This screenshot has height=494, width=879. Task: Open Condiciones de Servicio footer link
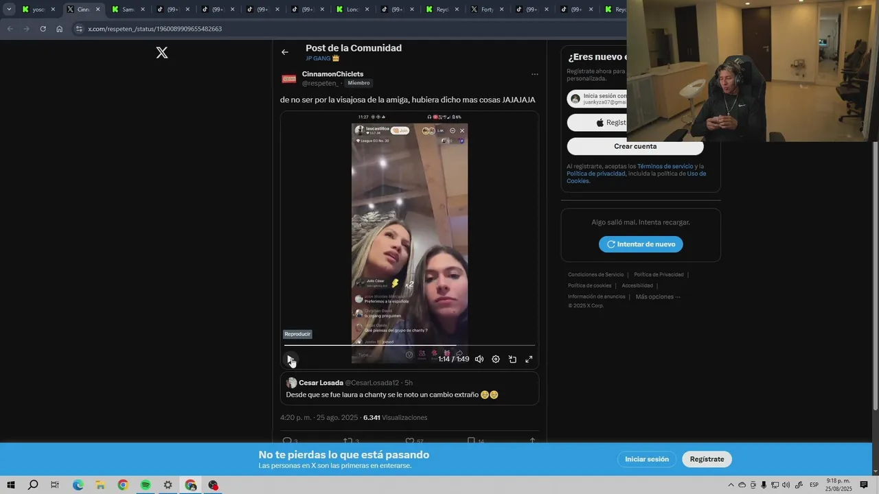(x=596, y=274)
